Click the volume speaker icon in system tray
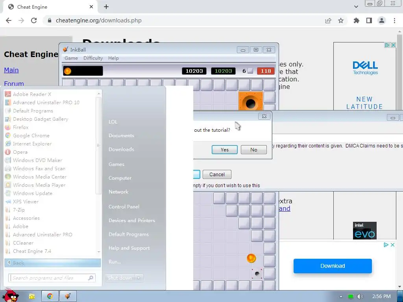Image resolution: width=403 pixels, height=302 pixels. pos(360,296)
